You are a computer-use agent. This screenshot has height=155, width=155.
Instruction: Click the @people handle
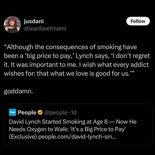click(55, 113)
